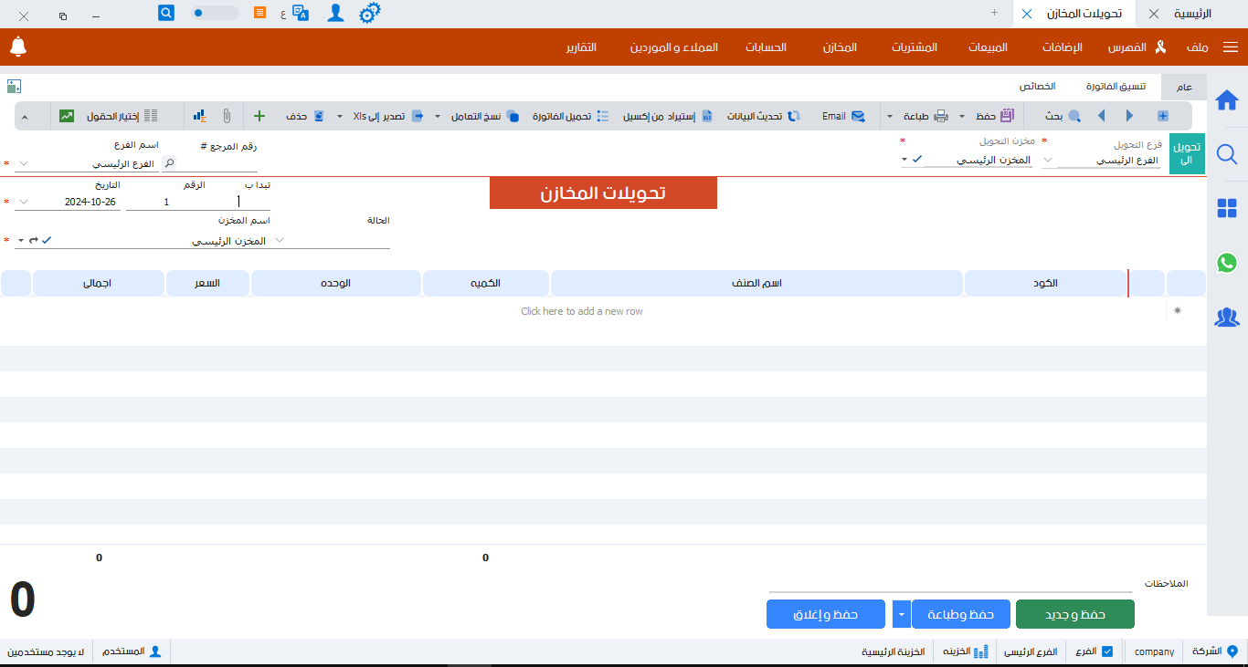Expand the arrow beside حفظ وطباعة
The height and width of the screenshot is (667, 1248).
[902, 614]
